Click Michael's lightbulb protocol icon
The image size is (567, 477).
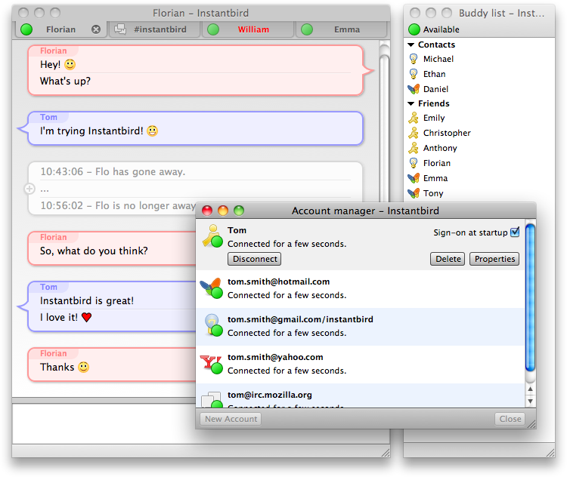414,59
